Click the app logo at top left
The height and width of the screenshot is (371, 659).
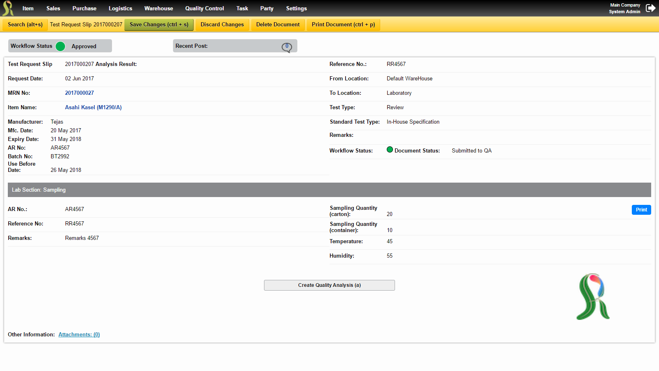tap(8, 8)
